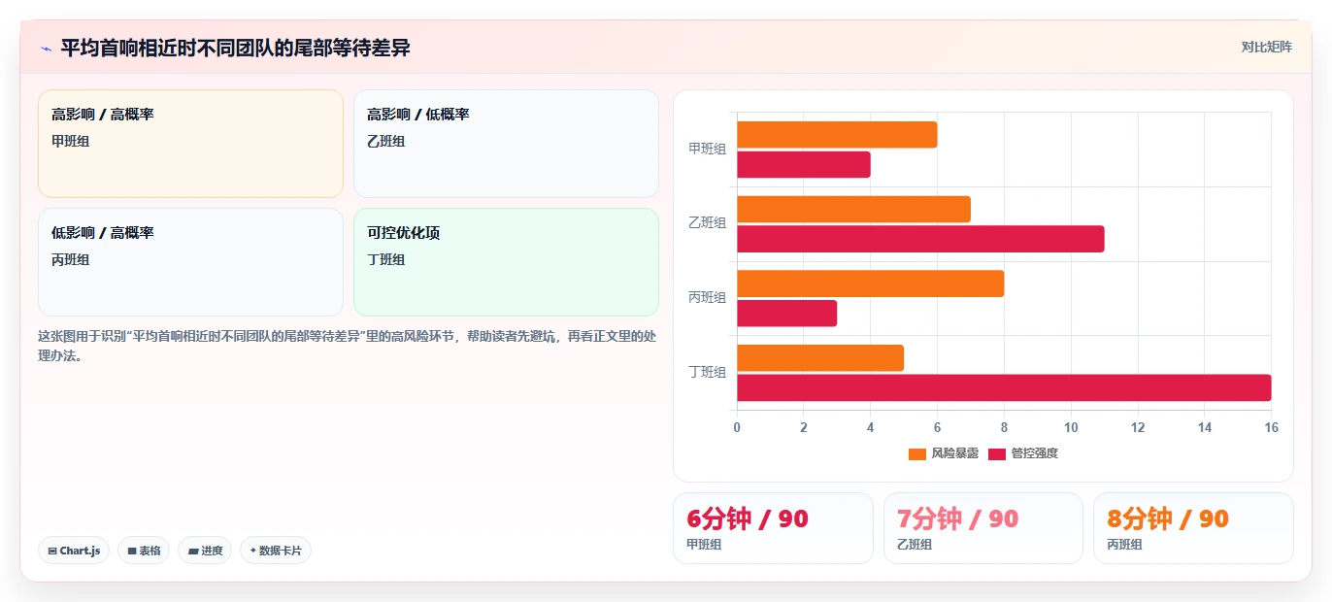Click 乙班组 red 管控强度 bar
This screenshot has width=1332, height=602.
click(920, 239)
